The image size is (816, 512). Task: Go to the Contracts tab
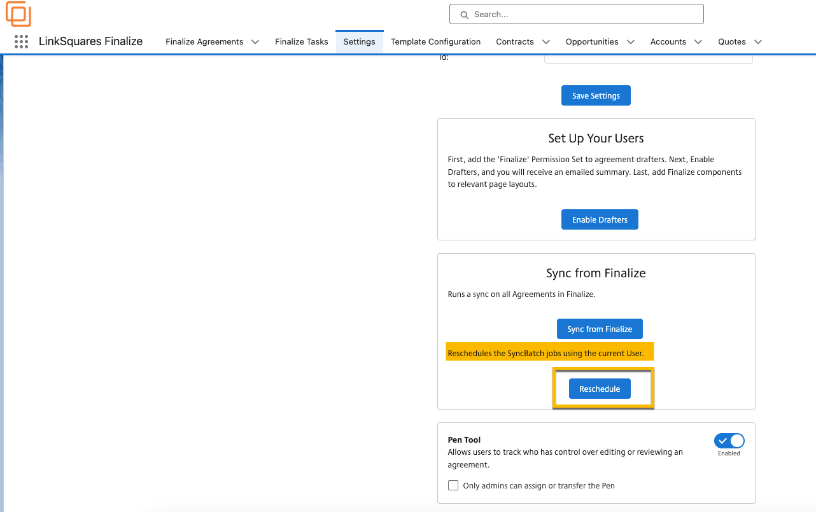coord(515,41)
